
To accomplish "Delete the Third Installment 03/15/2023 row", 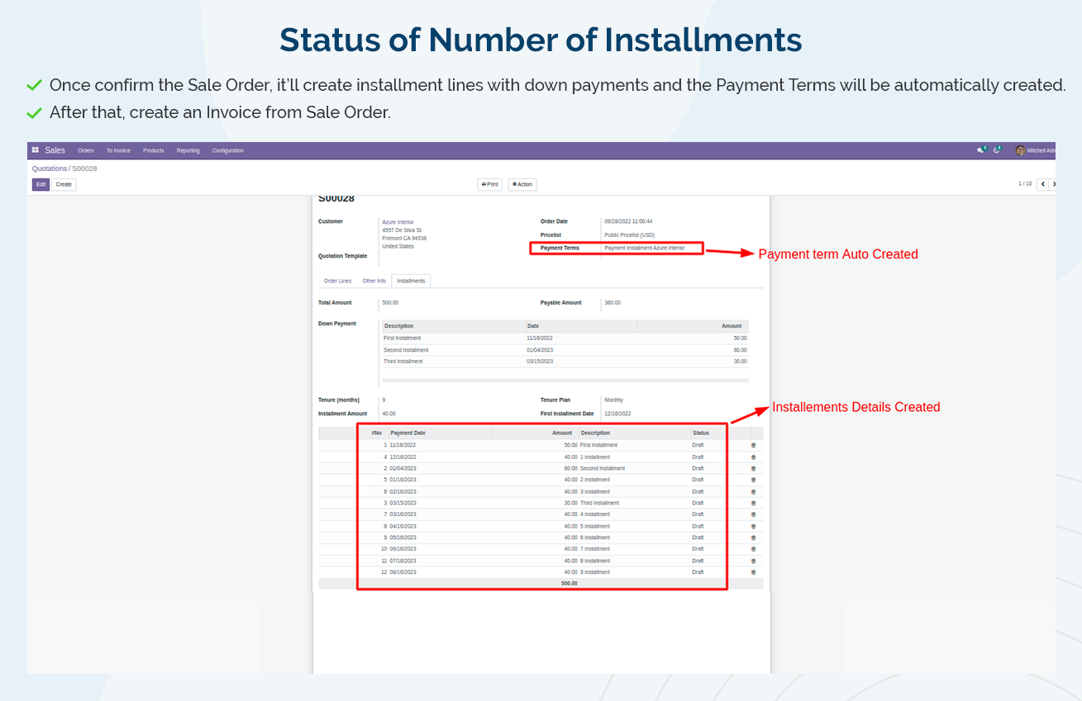I will point(753,503).
